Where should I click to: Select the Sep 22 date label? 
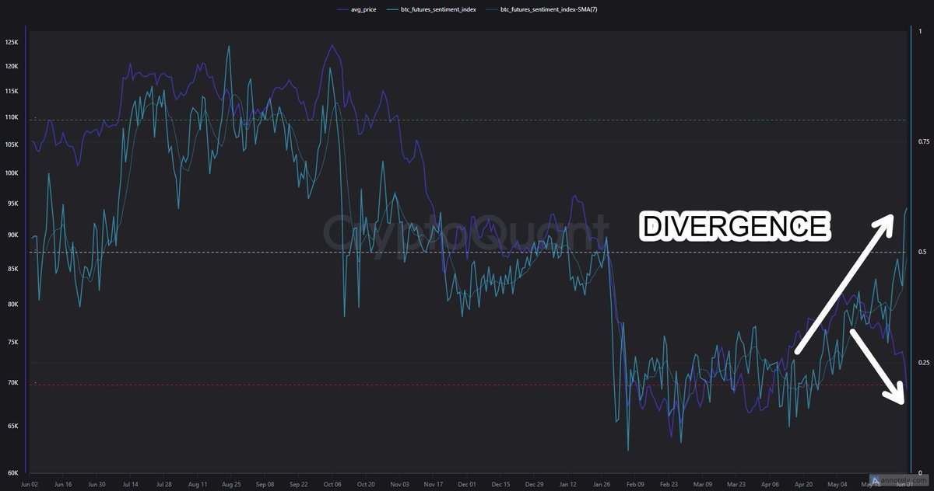(297, 483)
